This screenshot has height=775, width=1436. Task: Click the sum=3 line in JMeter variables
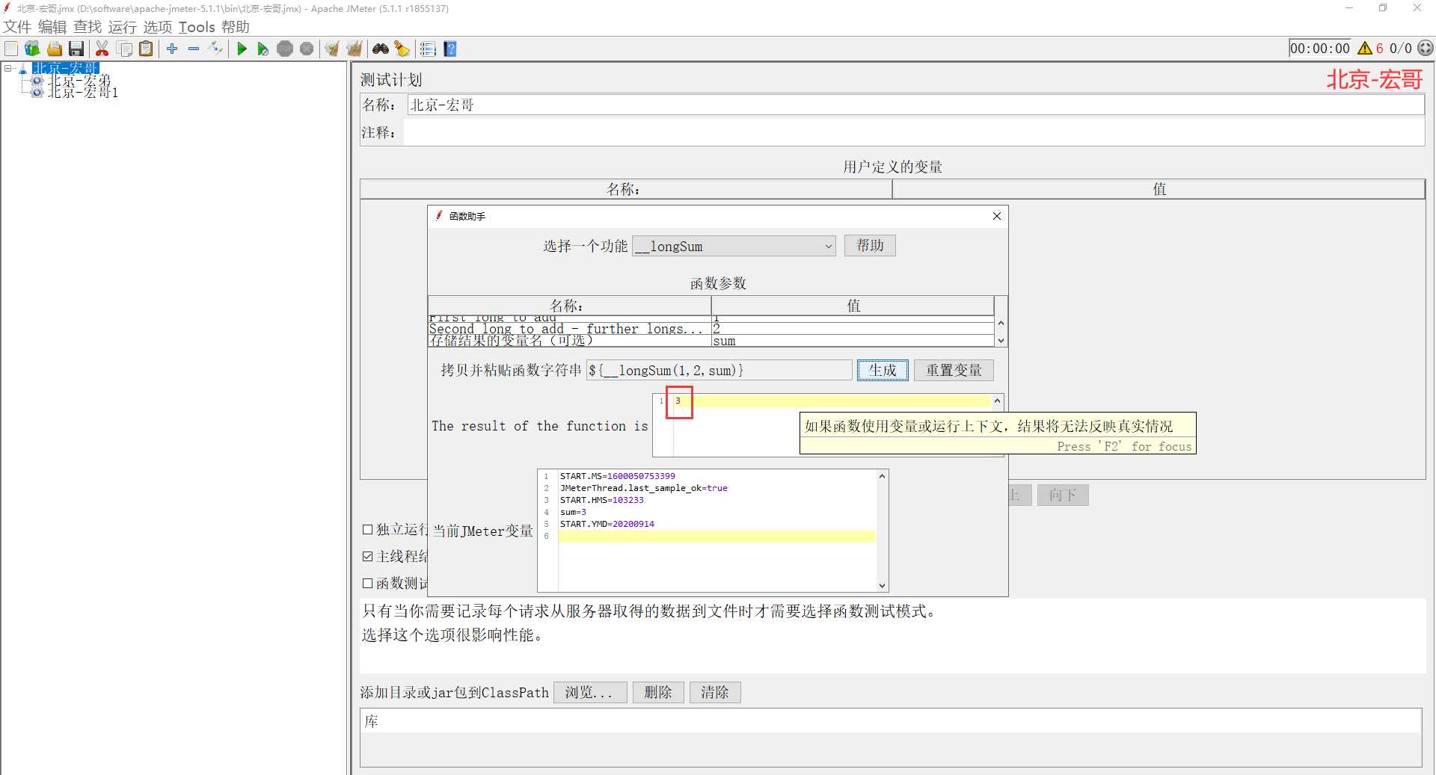tap(573, 512)
